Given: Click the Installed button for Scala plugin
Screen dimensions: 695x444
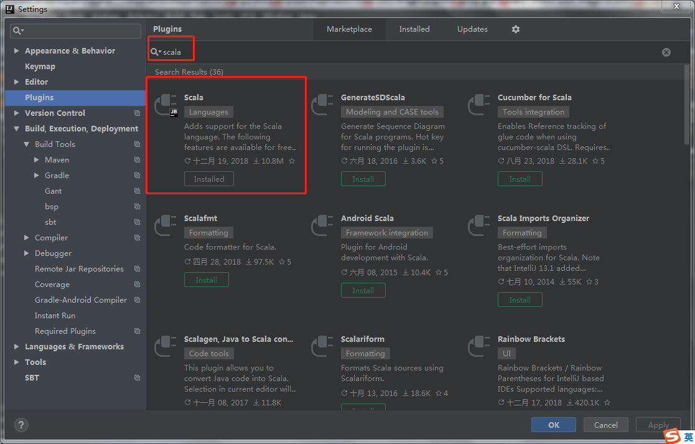Looking at the screenshot, I should point(209,179).
